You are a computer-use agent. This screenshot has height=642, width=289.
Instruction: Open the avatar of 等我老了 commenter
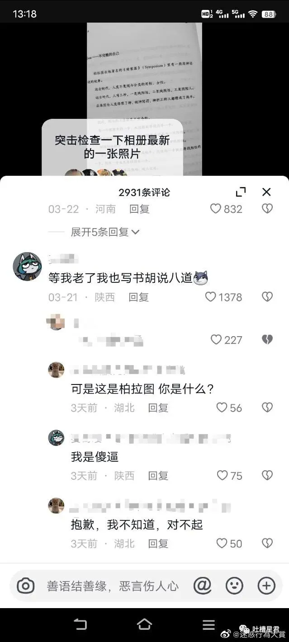coord(27,267)
